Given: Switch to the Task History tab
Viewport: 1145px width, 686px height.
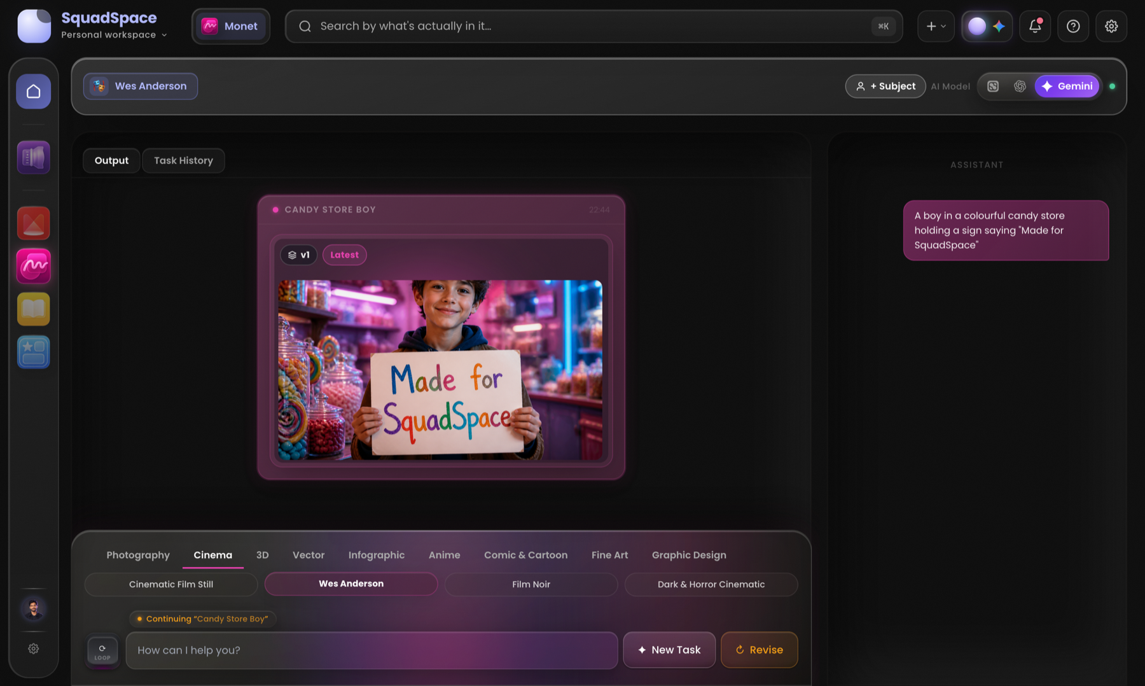Looking at the screenshot, I should point(183,160).
